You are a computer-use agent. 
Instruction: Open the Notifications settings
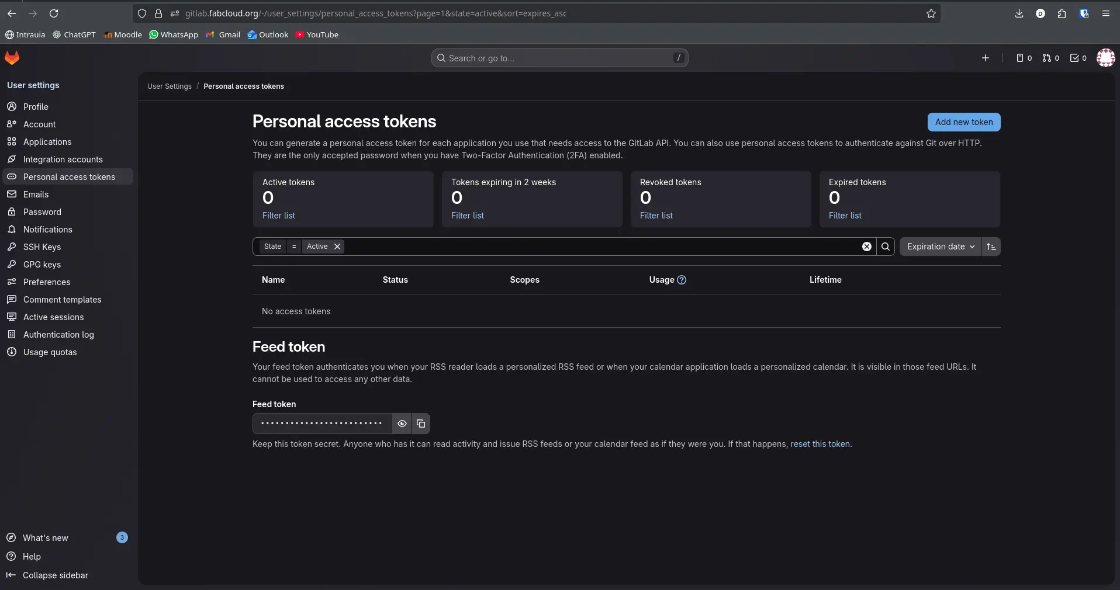click(47, 230)
